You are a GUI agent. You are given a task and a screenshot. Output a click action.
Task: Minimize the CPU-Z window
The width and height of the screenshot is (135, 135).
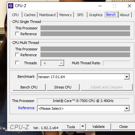[100, 6]
